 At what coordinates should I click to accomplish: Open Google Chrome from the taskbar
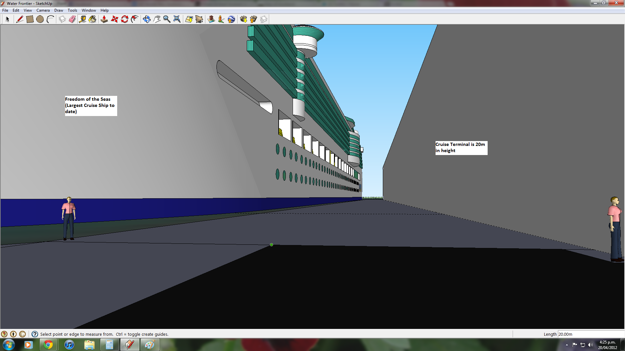49,344
